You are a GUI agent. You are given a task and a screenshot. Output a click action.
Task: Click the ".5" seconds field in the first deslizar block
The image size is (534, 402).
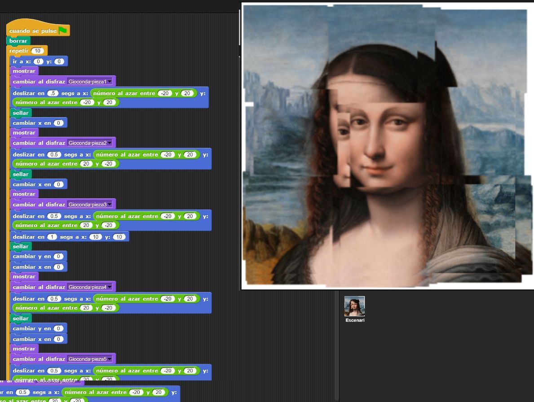53,93
